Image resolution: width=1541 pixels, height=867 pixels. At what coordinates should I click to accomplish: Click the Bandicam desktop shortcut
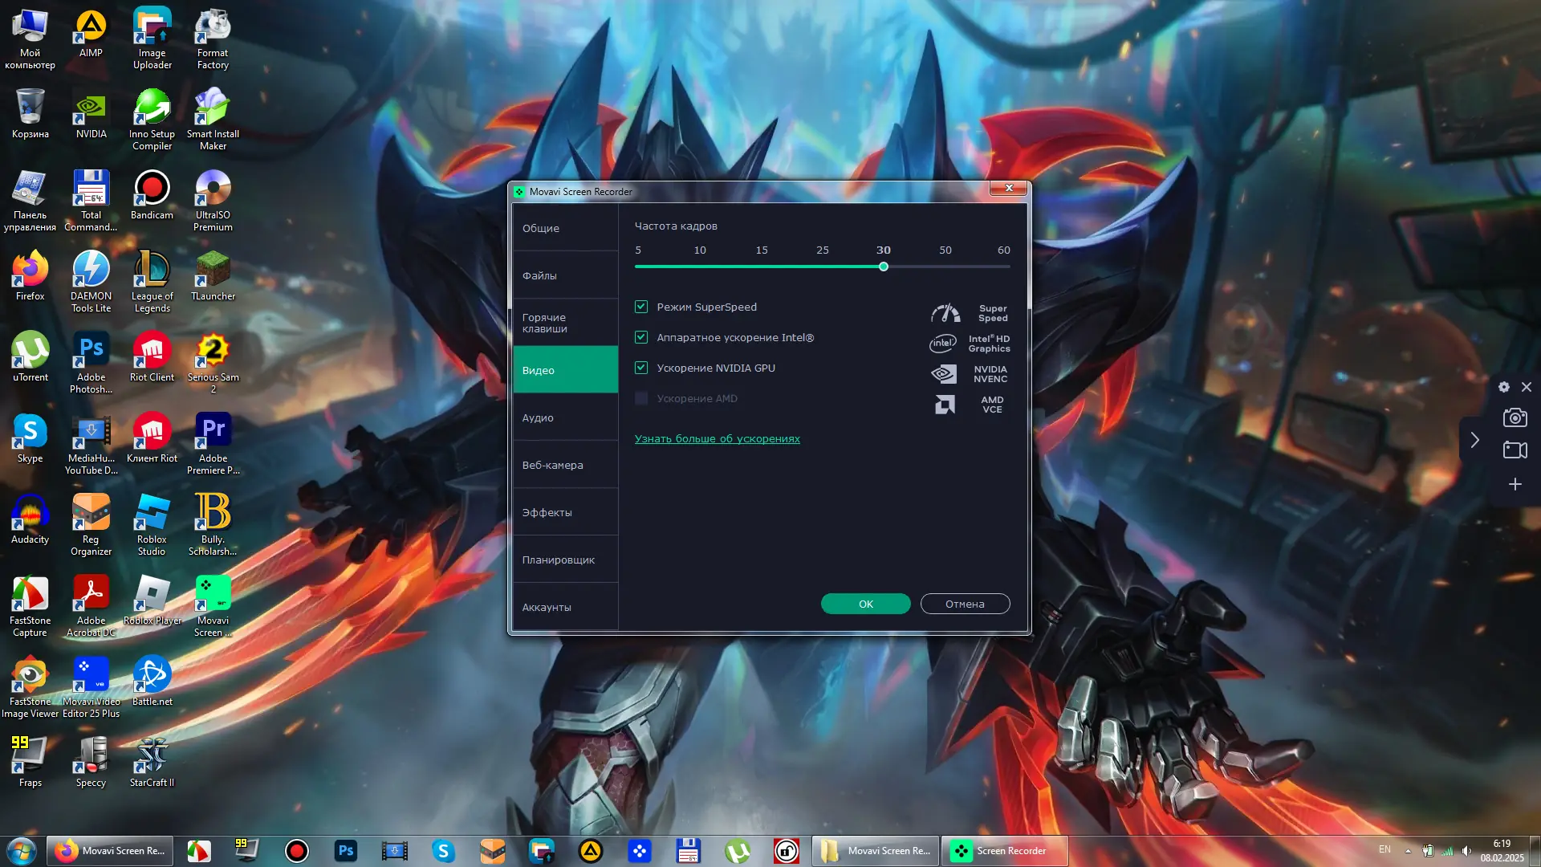[x=152, y=188]
